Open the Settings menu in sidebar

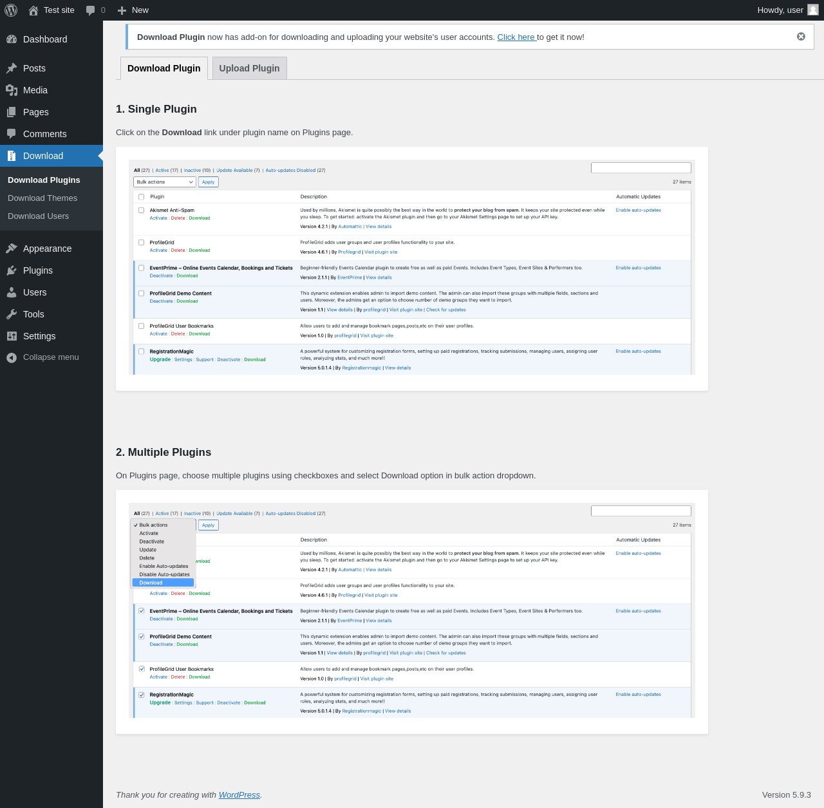click(x=39, y=336)
